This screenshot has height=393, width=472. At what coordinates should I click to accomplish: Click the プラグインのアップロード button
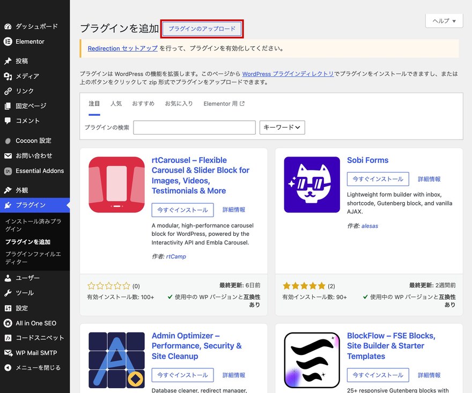click(202, 29)
